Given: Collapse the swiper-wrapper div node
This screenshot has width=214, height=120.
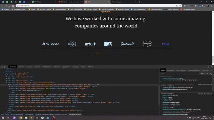Looking at the screenshot, I should point(8,85).
